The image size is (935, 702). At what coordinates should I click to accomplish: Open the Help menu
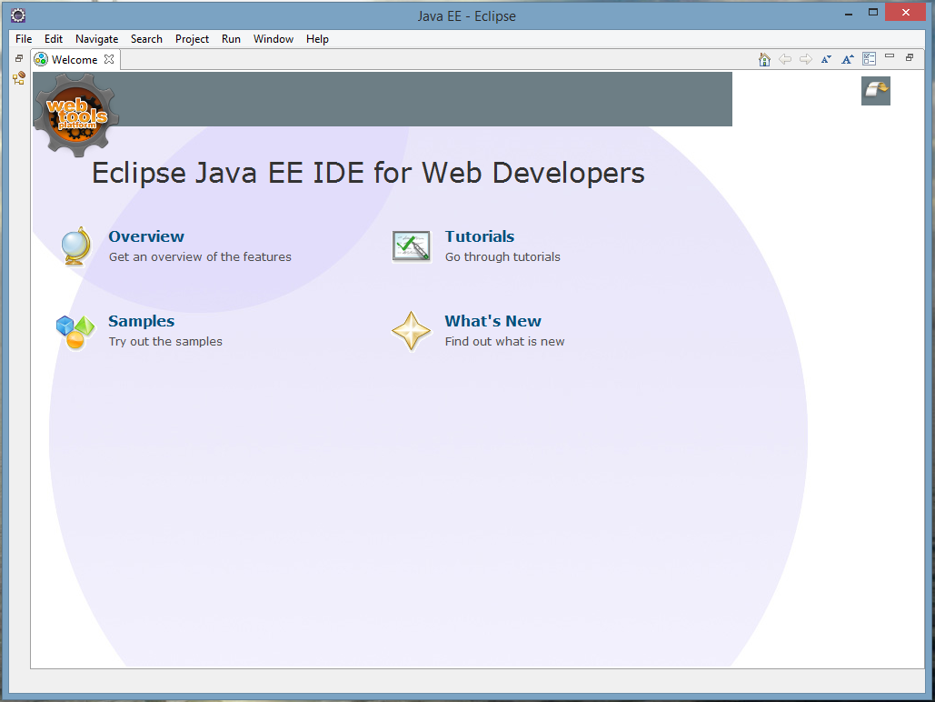tap(318, 39)
